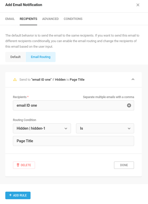Click the yellow routing hierarchy icon
148x204 pixels.
click(x=15, y=80)
